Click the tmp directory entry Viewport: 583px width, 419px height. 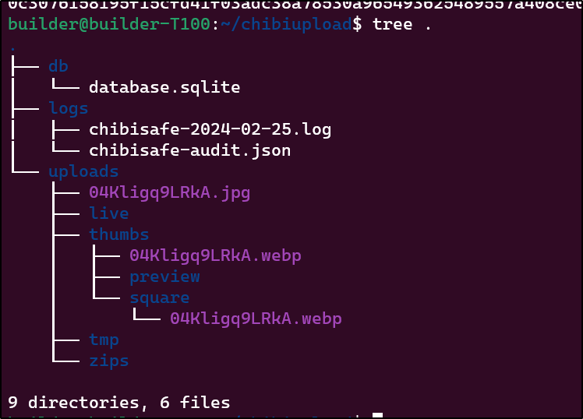click(104, 340)
